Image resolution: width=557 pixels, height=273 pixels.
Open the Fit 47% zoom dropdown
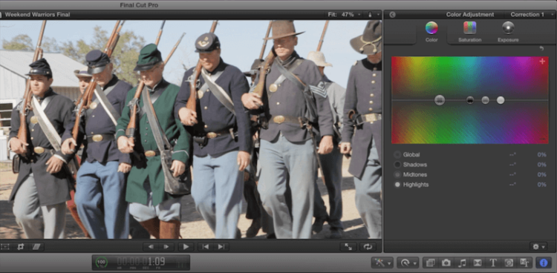pos(344,15)
